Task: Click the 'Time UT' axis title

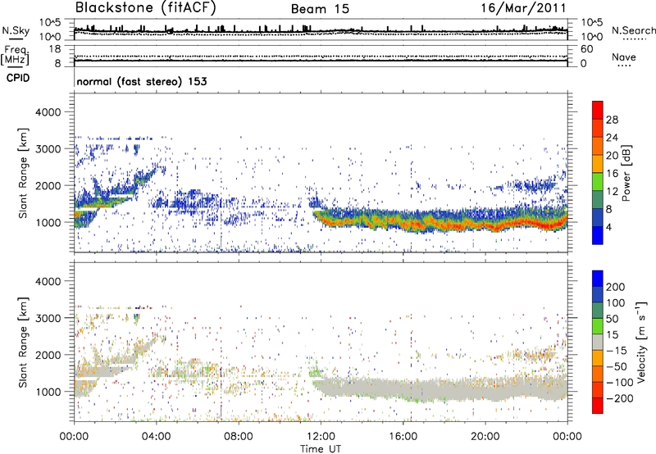Action: tap(321, 449)
